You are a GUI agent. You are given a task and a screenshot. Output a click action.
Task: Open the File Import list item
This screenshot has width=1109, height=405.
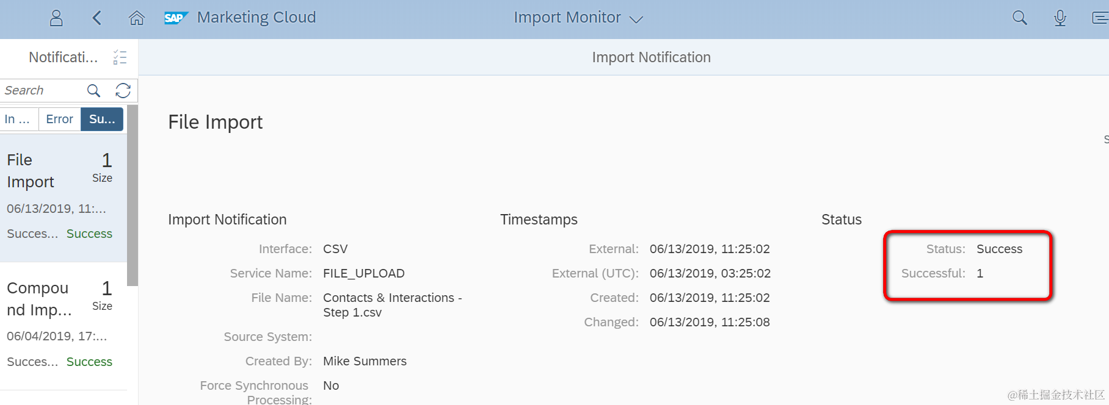(x=61, y=195)
